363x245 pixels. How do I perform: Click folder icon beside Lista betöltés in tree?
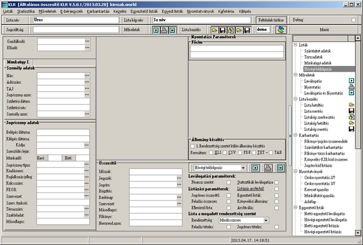pos(351,105)
